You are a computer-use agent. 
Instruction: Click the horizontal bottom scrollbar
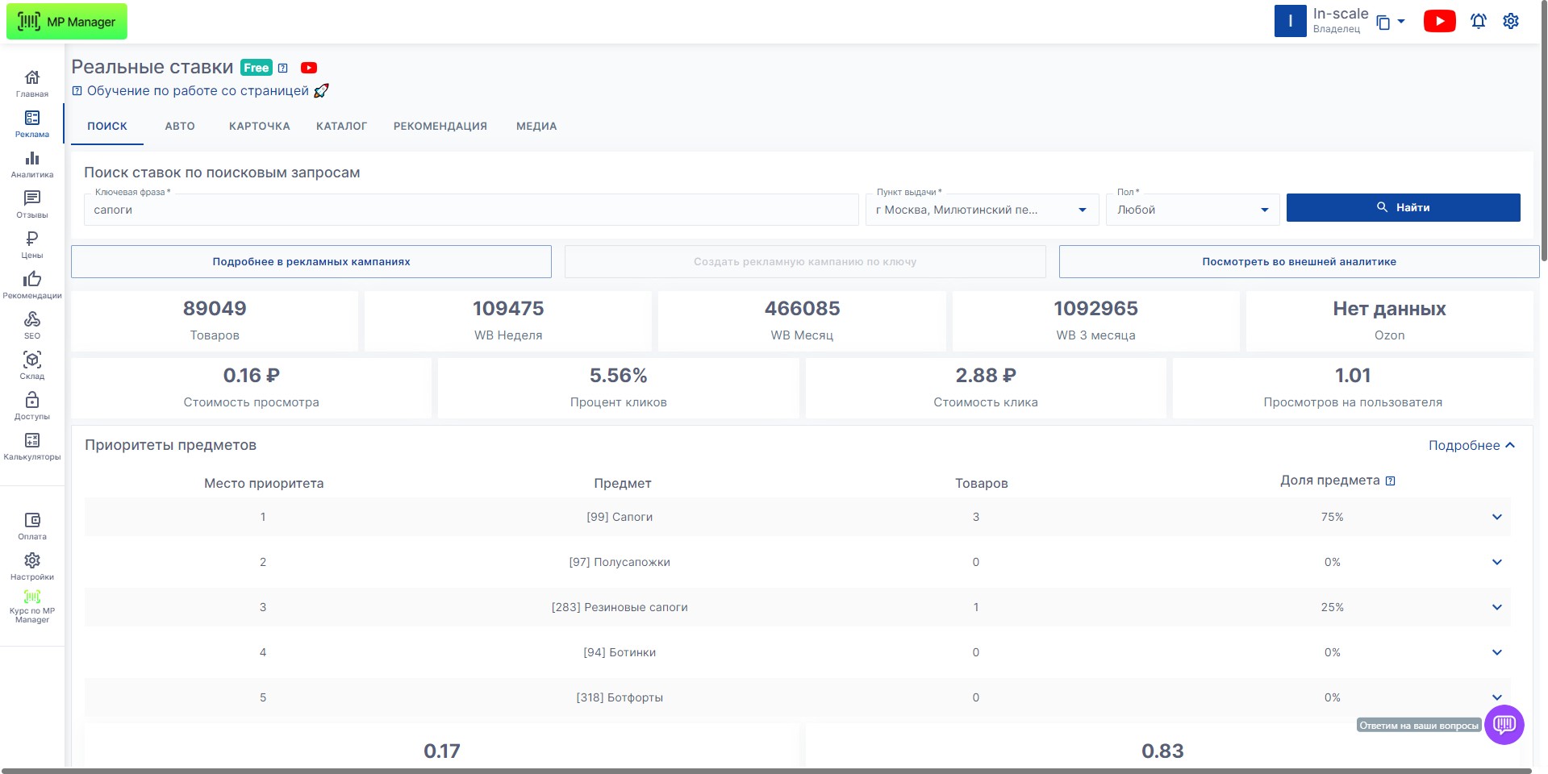pyautogui.click(x=766, y=771)
